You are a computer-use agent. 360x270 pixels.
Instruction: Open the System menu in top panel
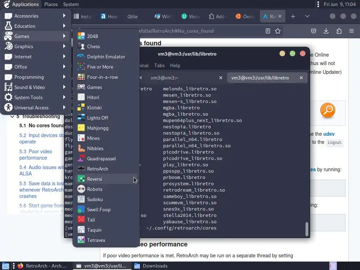click(71, 4)
